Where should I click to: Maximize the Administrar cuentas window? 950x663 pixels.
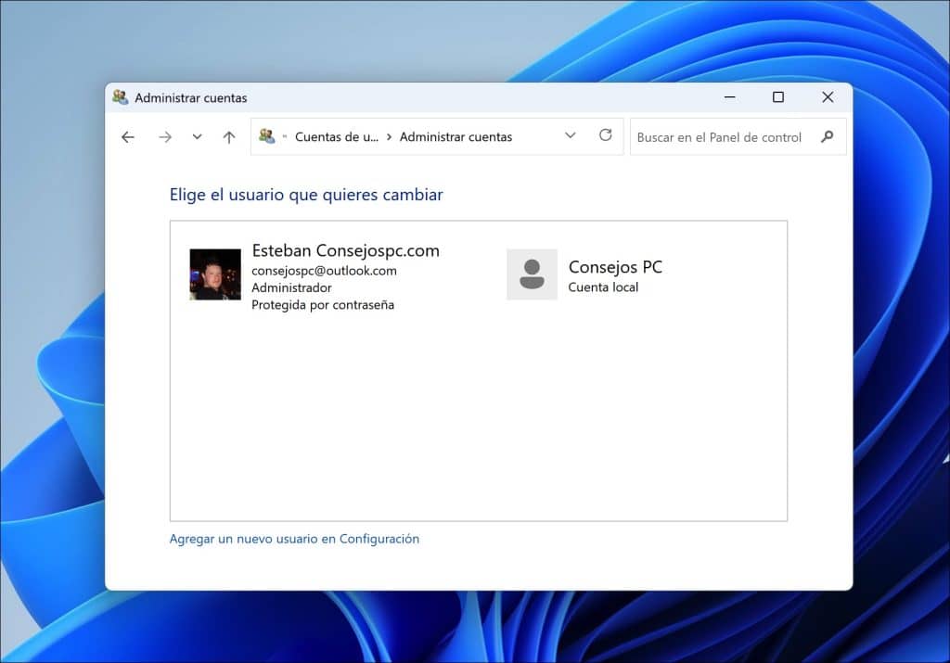(778, 96)
